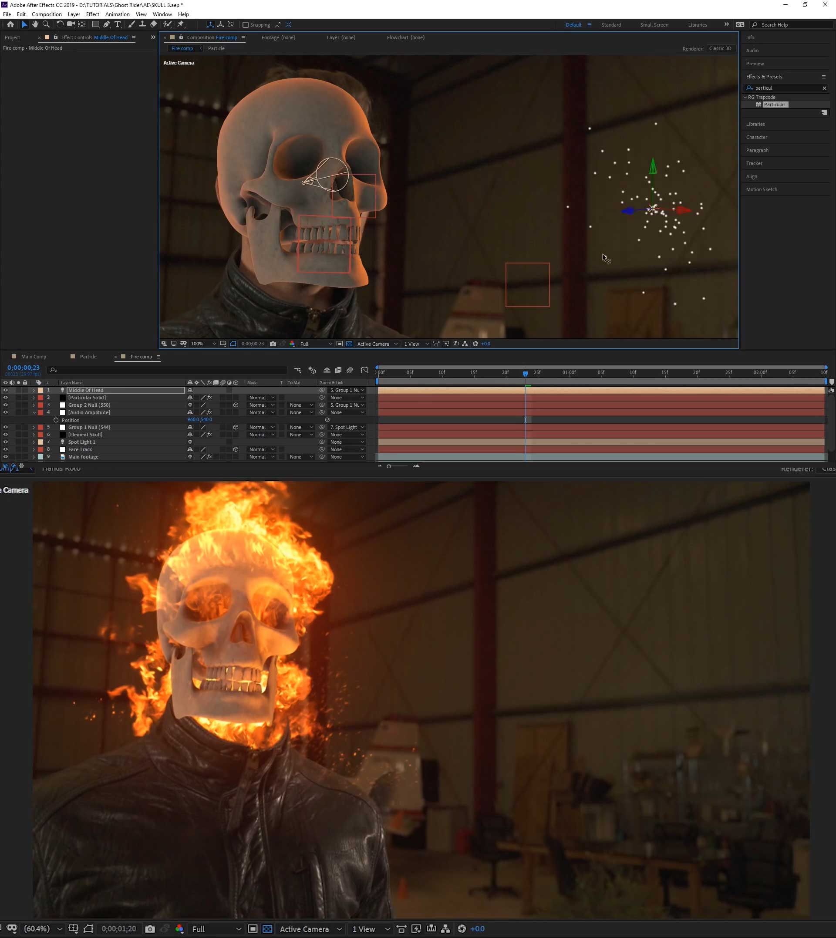
Task: Switch to the Project panel tab
Action: (x=12, y=37)
